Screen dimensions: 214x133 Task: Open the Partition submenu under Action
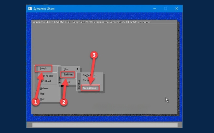point(68,75)
